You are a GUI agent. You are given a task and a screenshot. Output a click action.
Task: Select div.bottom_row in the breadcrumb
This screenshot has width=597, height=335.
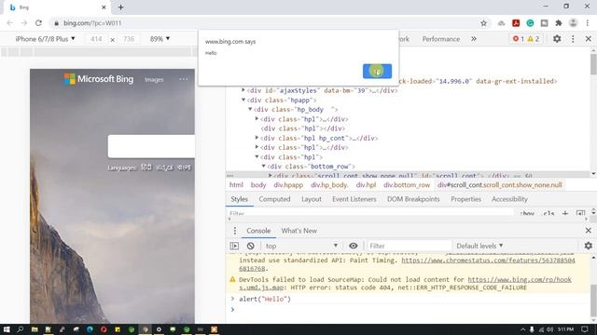[x=407, y=185]
